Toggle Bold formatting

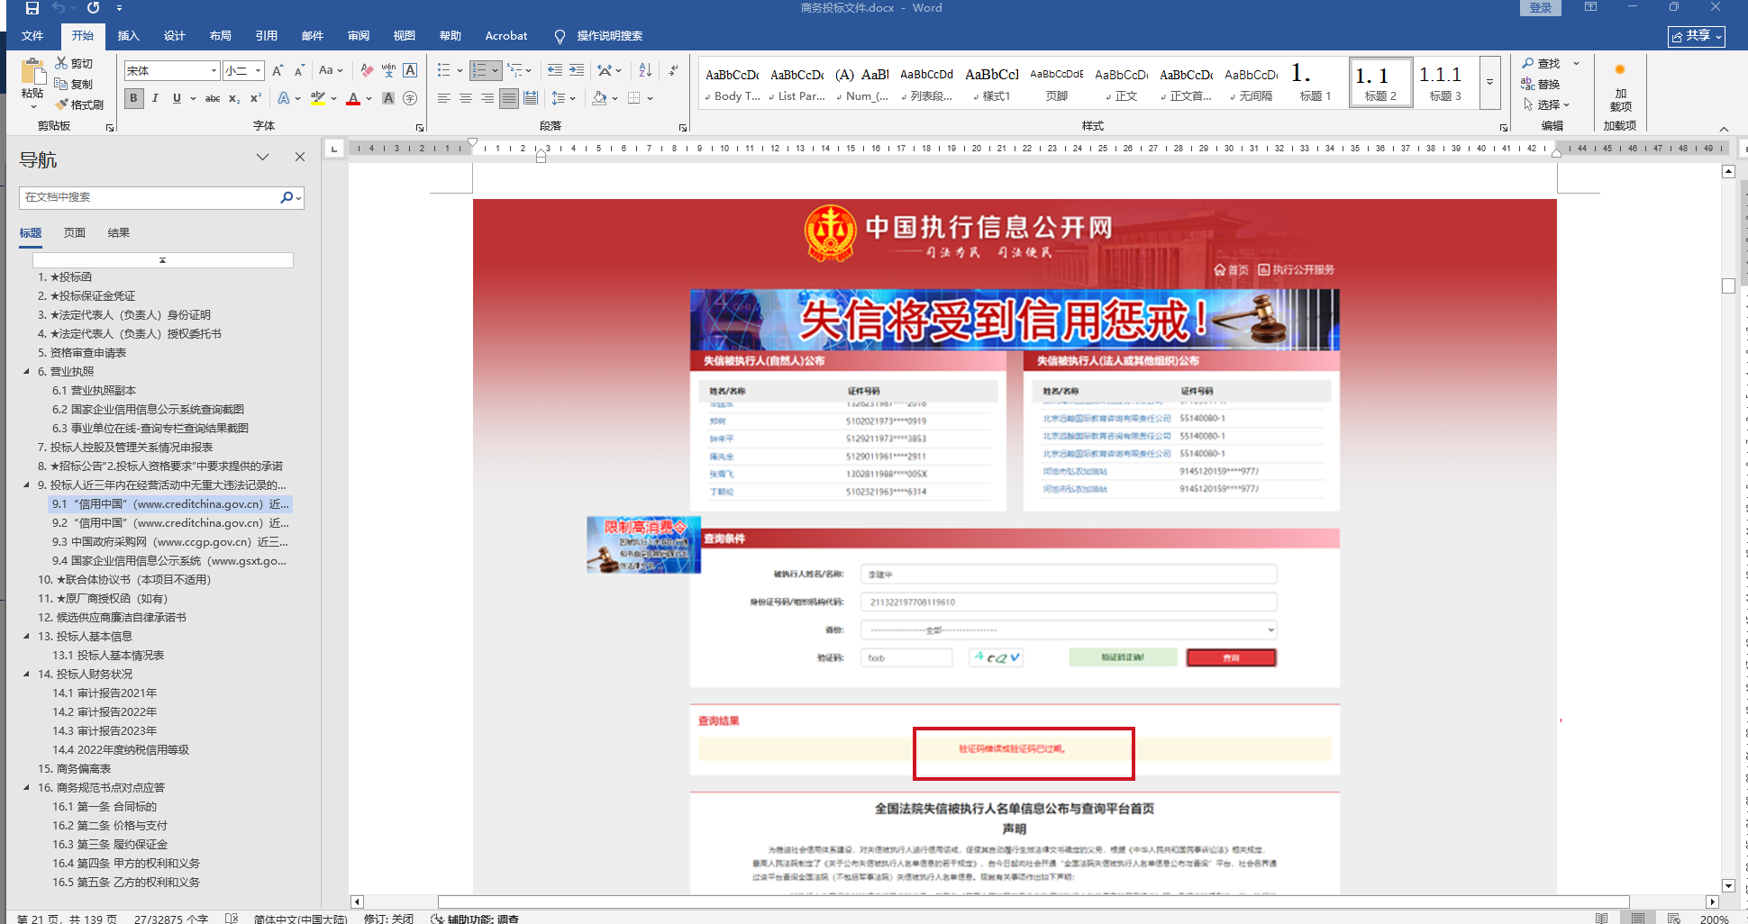pos(134,98)
